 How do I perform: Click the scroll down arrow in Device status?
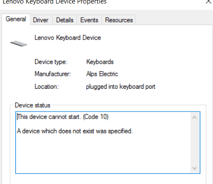(195, 168)
